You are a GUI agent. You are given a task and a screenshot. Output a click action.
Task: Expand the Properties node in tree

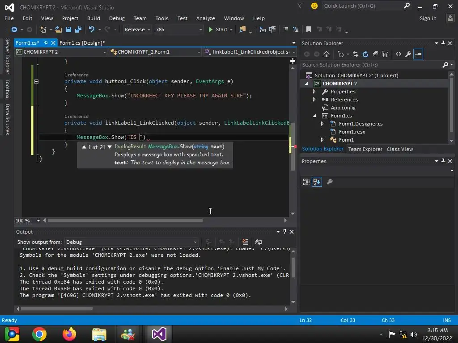(x=314, y=92)
